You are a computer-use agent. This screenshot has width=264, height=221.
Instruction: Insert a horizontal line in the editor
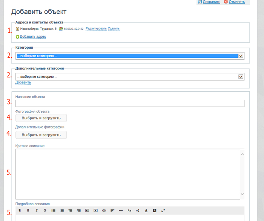tap(121, 210)
